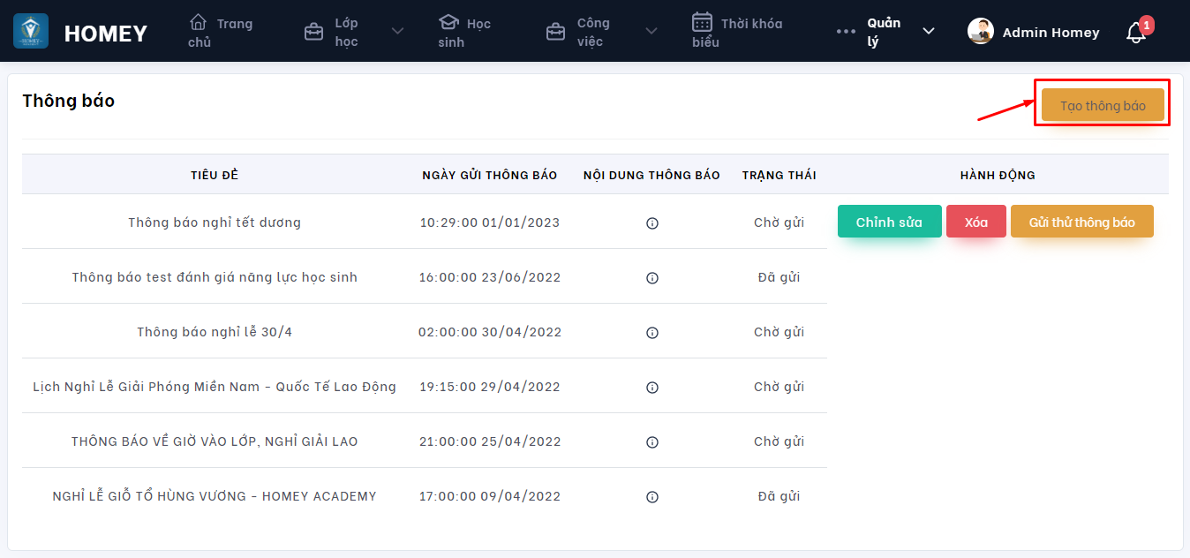View info icon for Thông báo nghỉ tết dương

(x=652, y=223)
